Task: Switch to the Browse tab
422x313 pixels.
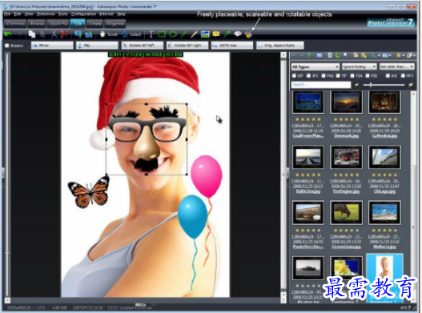Action: coord(37,24)
